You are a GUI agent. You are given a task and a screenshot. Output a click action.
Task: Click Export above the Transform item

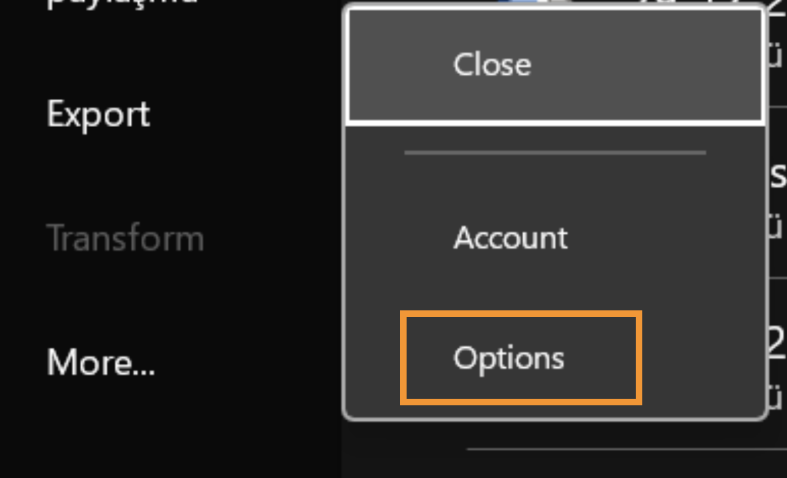tap(98, 115)
